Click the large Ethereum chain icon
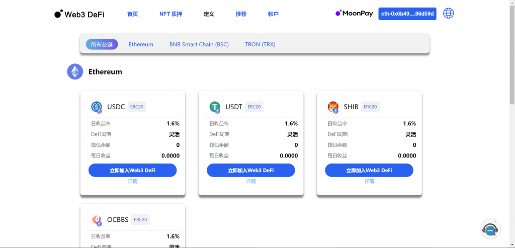Screen dimensions: 515x248 [75, 71]
